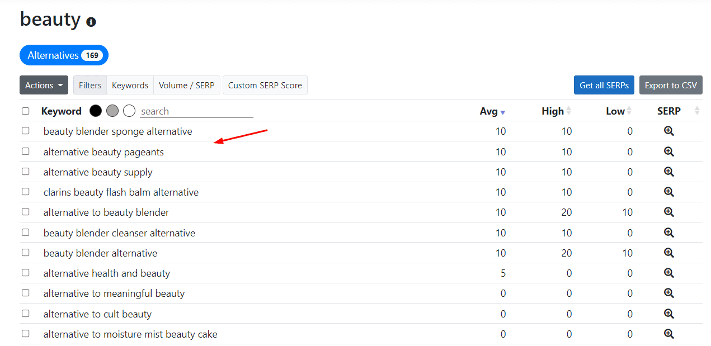Check the box for alternative beauty supply
The image size is (711, 346).
[26, 172]
